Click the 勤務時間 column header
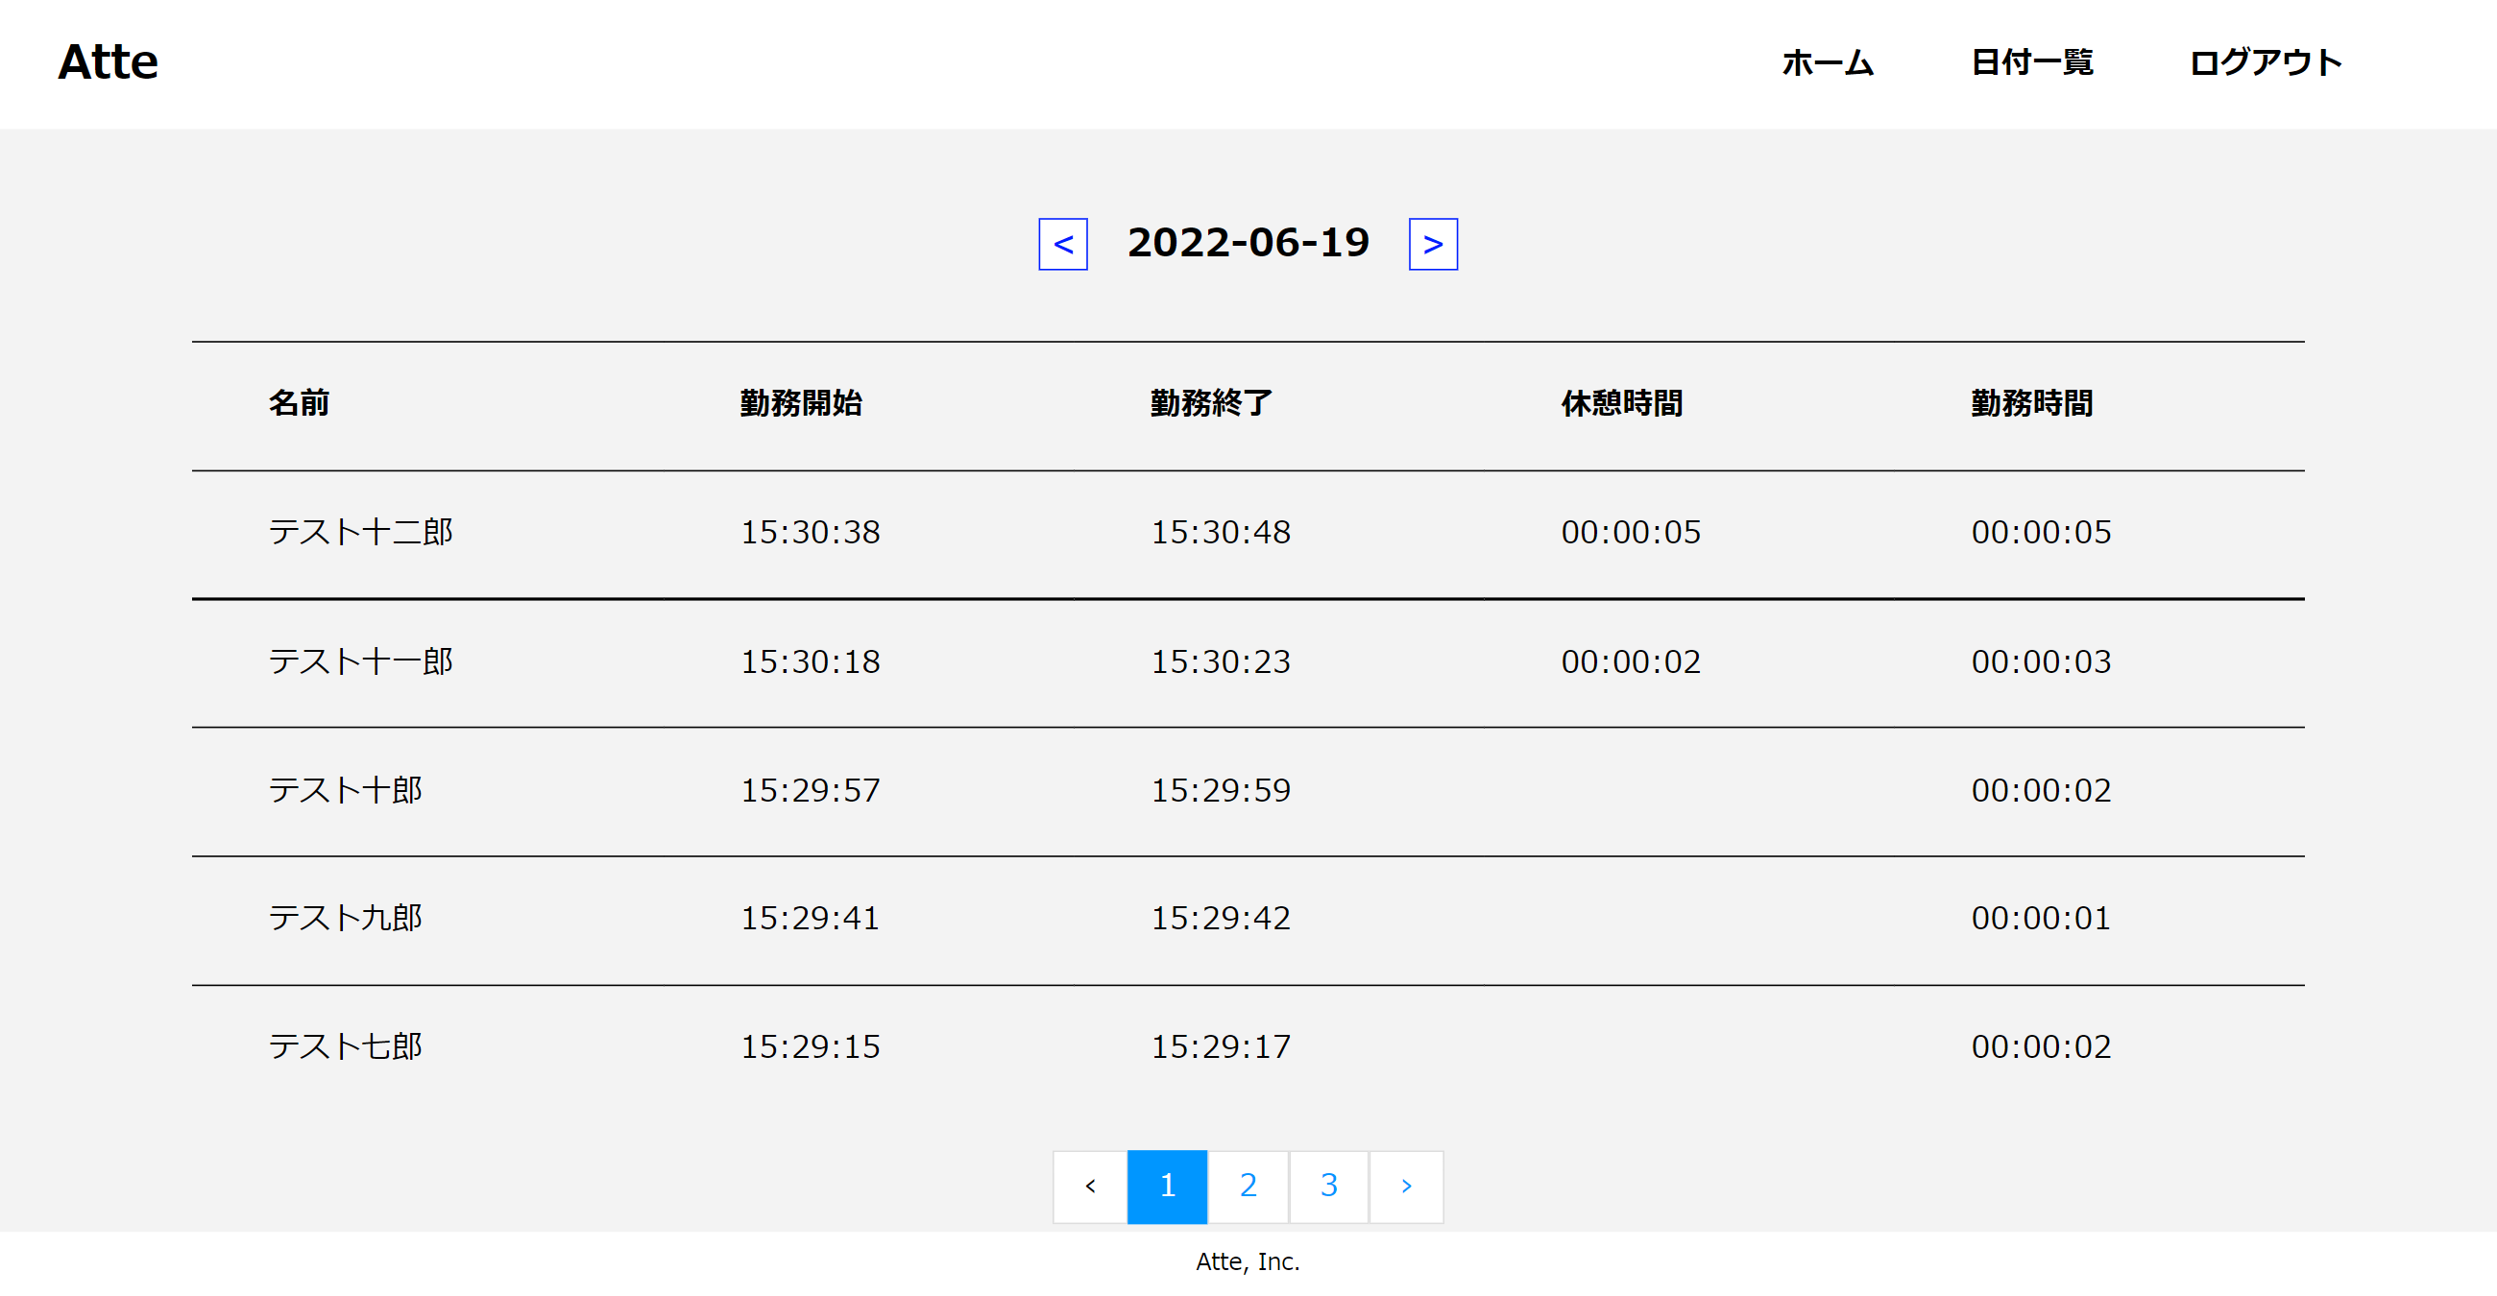 pyautogui.click(x=2032, y=404)
